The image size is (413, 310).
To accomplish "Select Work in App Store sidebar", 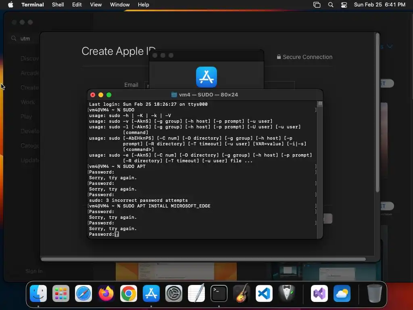I will click(28, 102).
